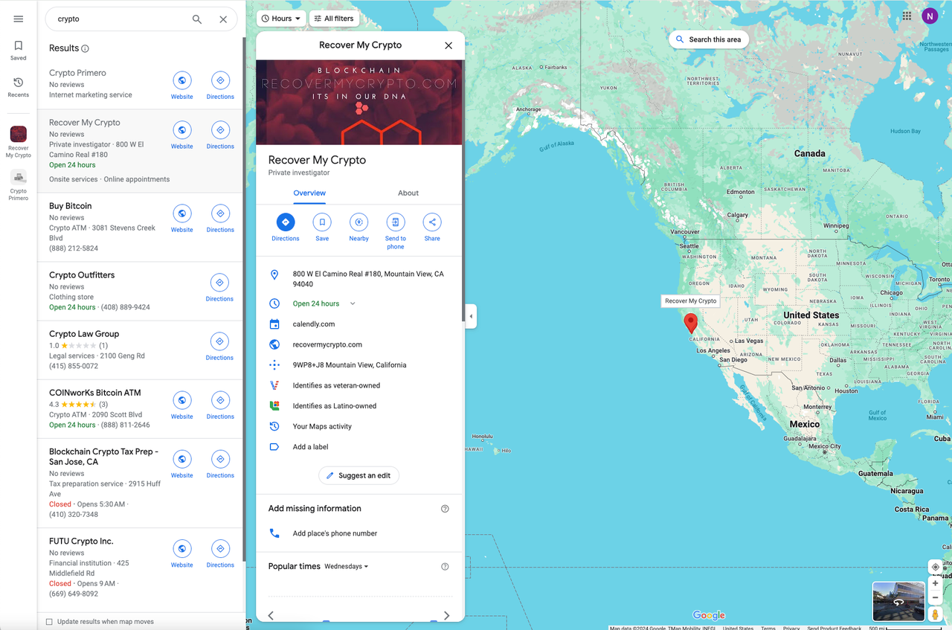Collapse the side panel arrow

point(471,316)
